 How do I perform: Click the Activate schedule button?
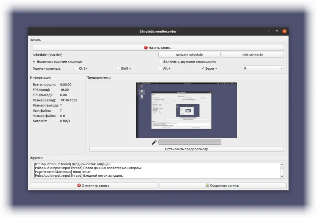point(189,55)
